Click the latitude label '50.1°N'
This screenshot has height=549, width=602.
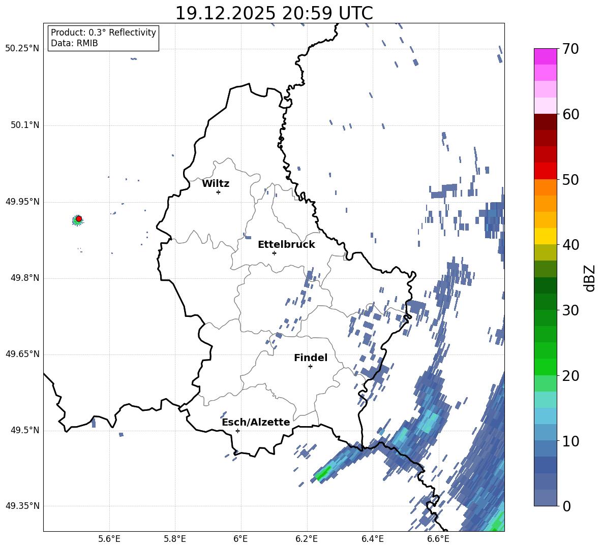click(x=25, y=125)
